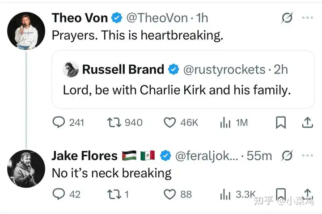Image resolution: width=322 pixels, height=214 pixels.
Task: Click Grok icon beside Jake Flores' tweet
Action: [287, 156]
